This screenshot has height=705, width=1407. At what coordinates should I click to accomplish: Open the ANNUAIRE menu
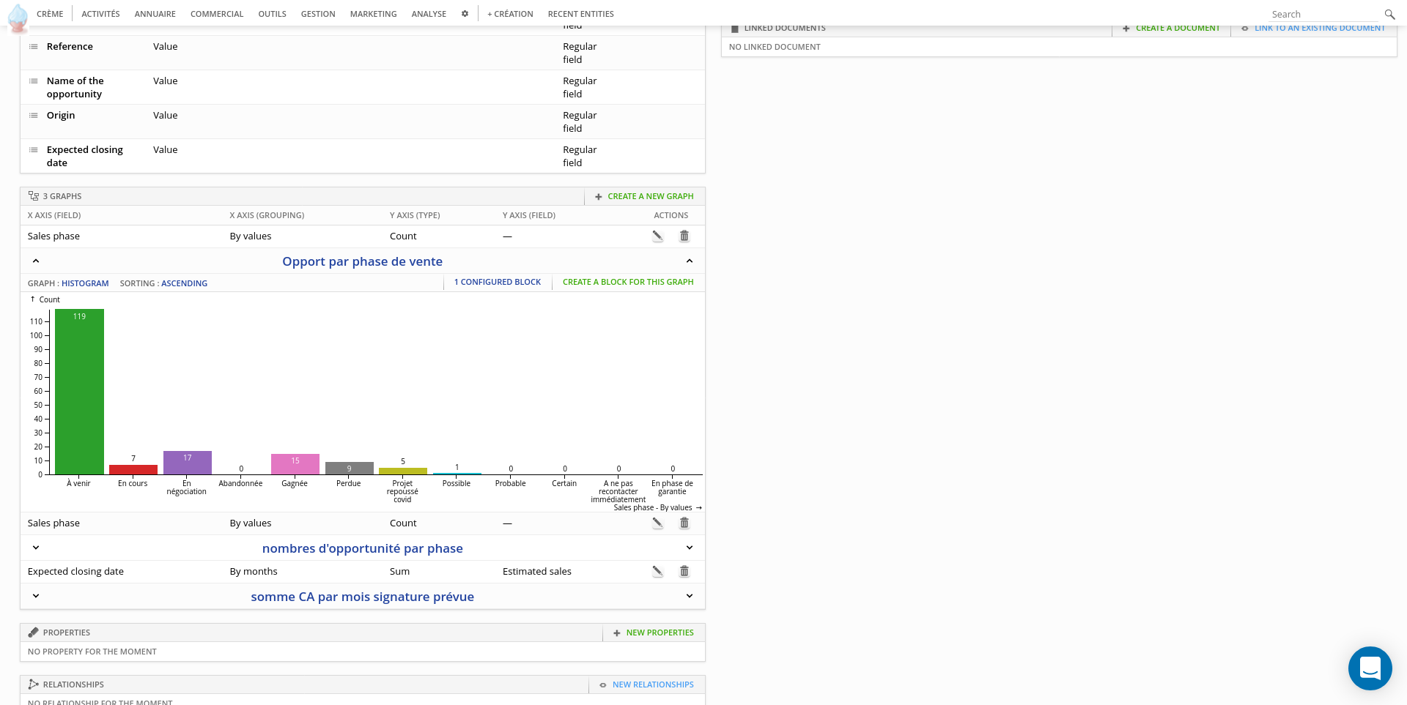(155, 13)
